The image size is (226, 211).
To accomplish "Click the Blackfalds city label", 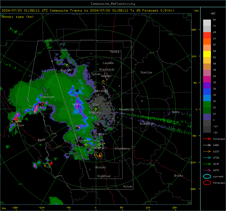I will click(x=107, y=69).
